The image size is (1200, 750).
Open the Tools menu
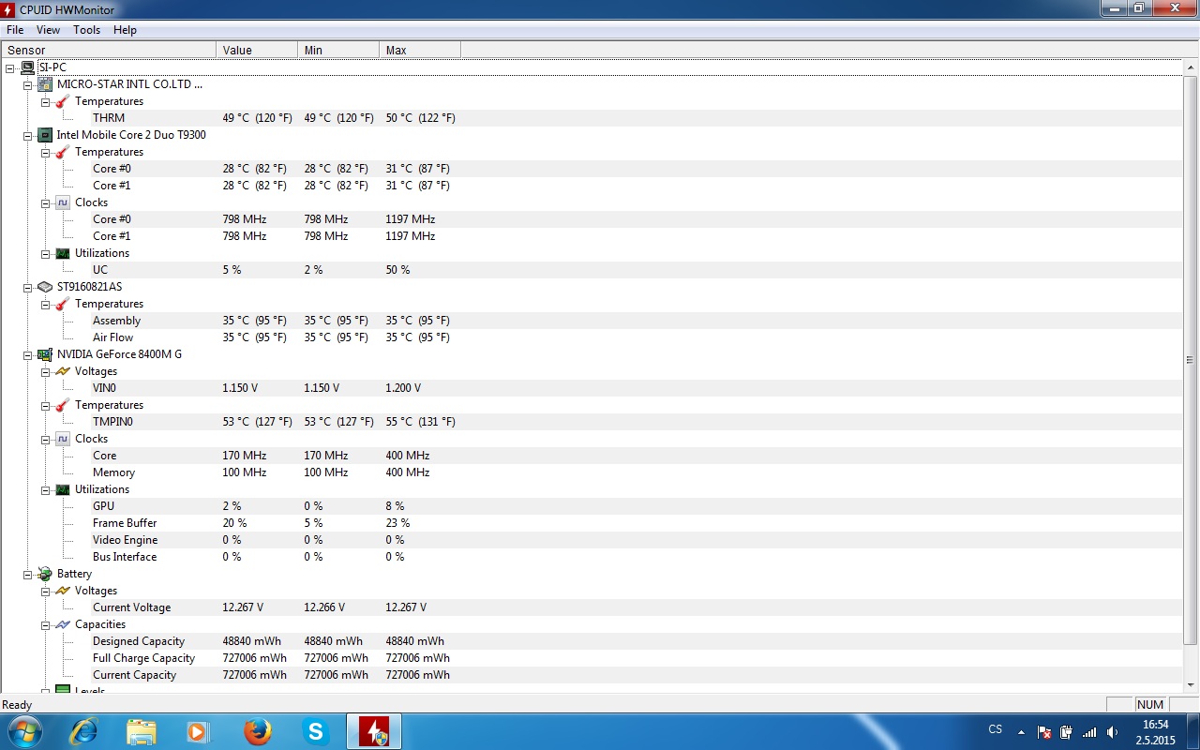click(x=87, y=30)
